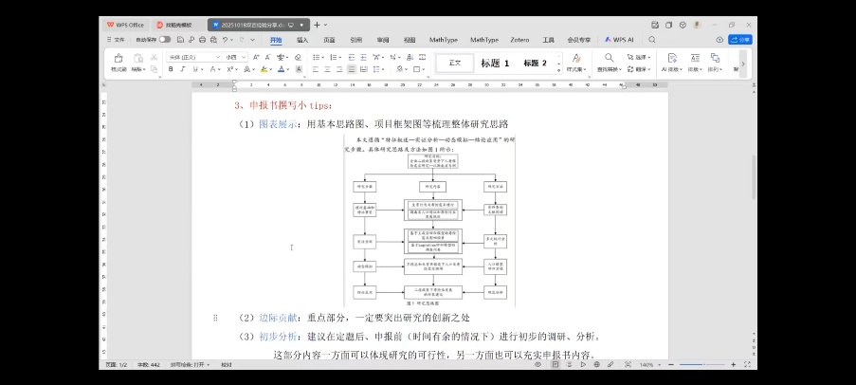Click the zoom slider in status bar
856x385 pixels.
tap(701, 364)
